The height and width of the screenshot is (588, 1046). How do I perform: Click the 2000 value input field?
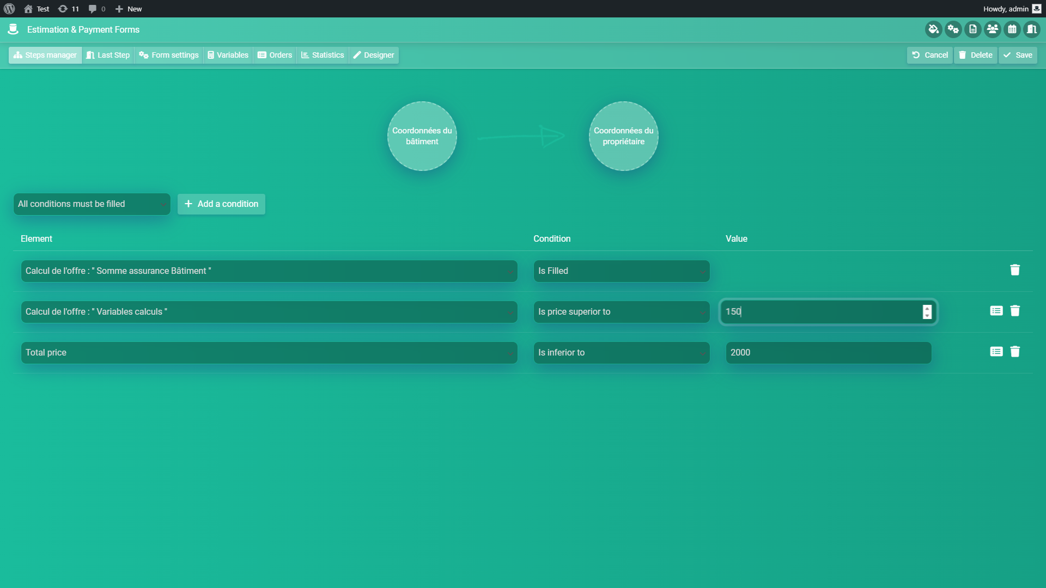click(828, 353)
